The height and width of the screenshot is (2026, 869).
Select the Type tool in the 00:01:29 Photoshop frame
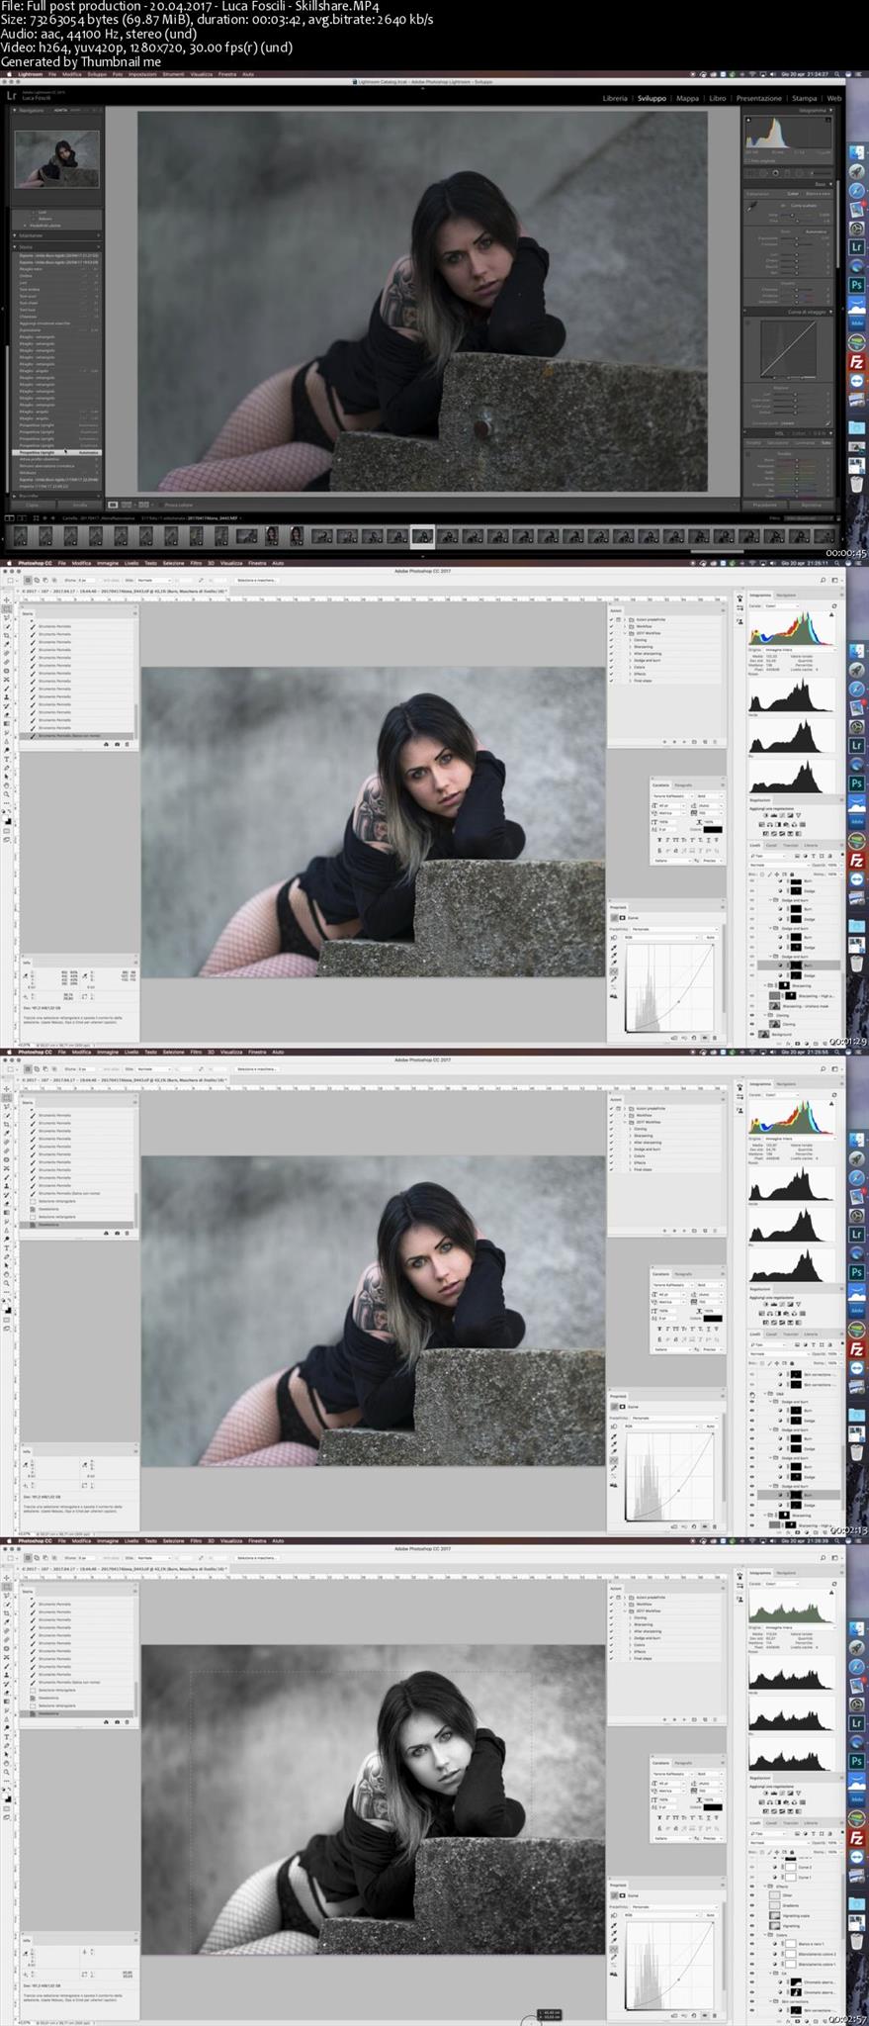tap(6, 759)
